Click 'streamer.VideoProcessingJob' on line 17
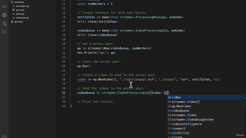 143,31
